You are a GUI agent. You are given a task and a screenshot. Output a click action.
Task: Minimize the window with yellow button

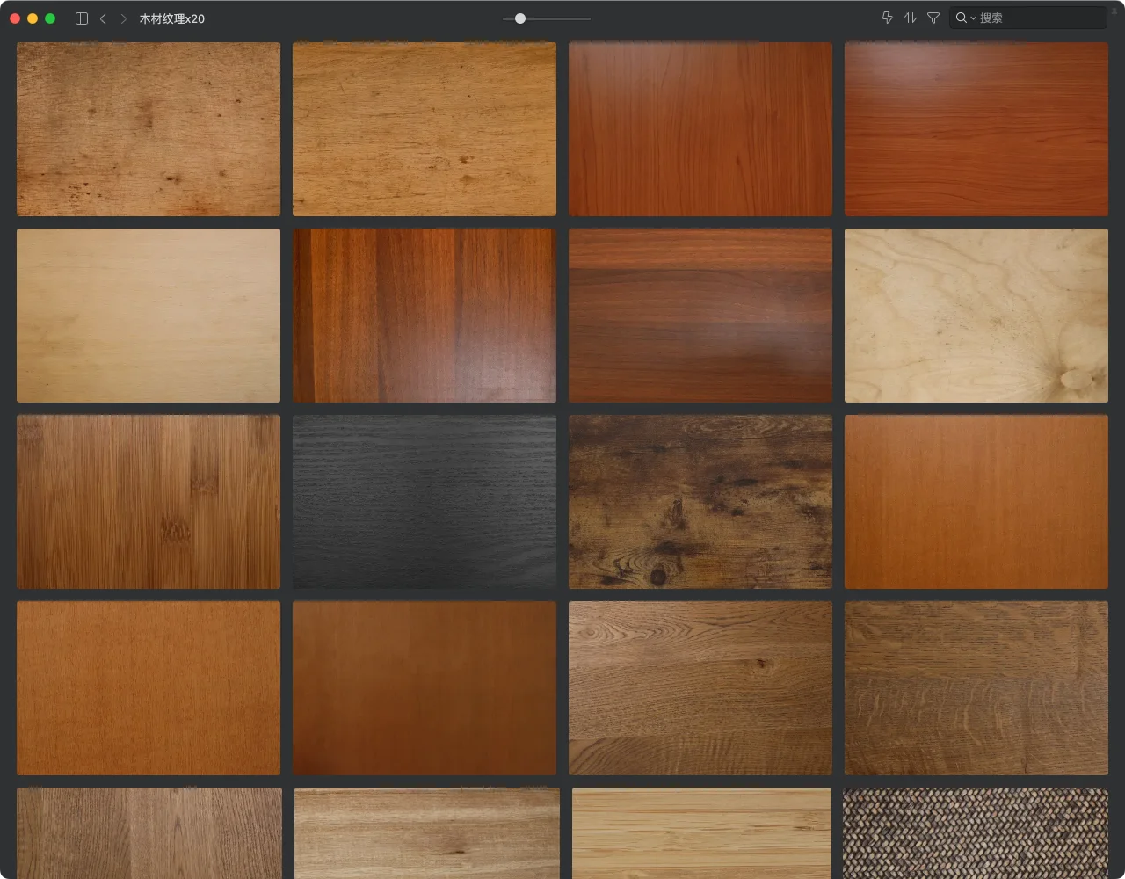coord(33,18)
